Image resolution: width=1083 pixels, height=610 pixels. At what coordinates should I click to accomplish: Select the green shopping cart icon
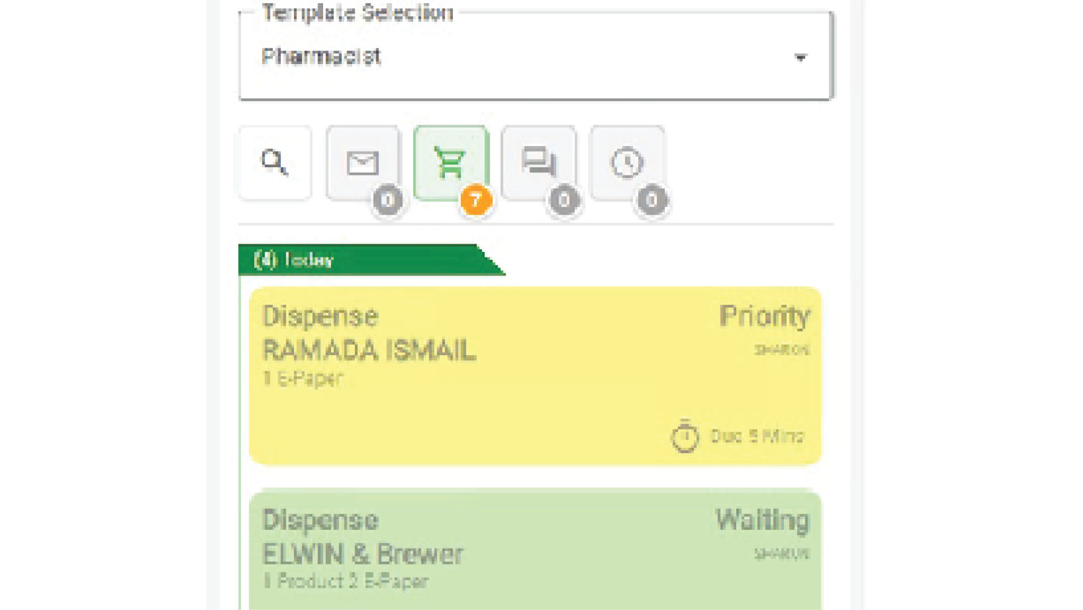coord(450,163)
